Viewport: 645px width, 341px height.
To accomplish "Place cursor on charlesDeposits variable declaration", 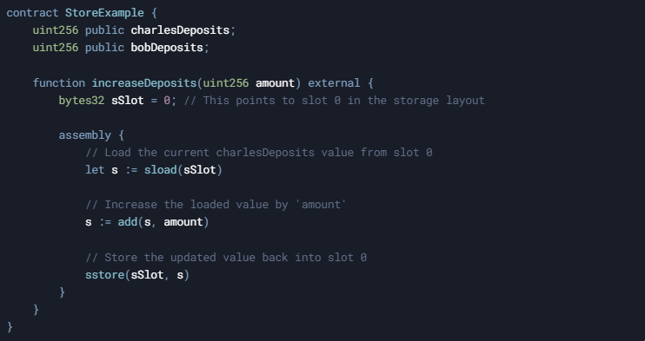I will 180,30.
